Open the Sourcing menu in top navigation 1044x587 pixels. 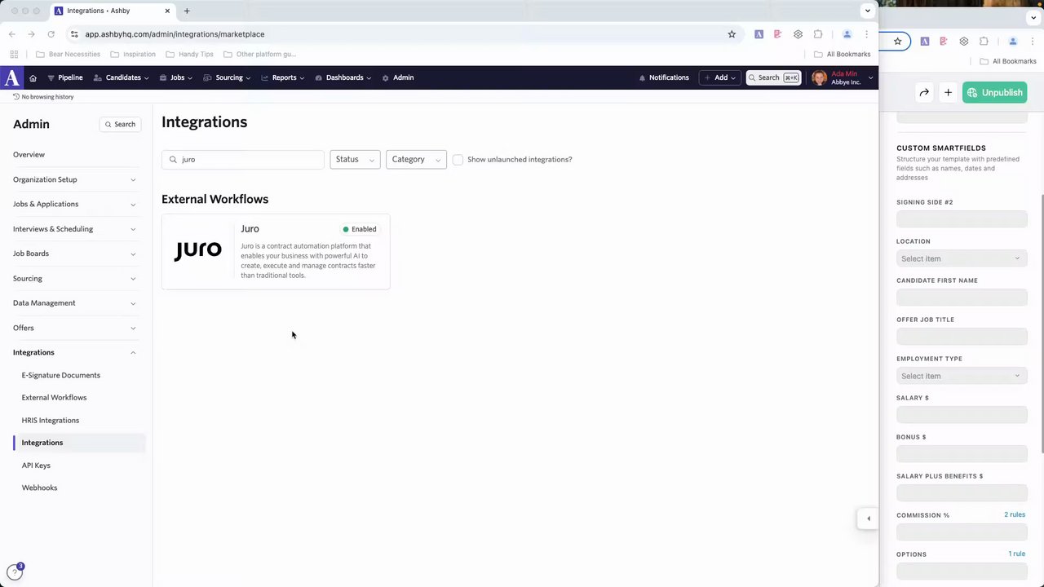tap(227, 77)
